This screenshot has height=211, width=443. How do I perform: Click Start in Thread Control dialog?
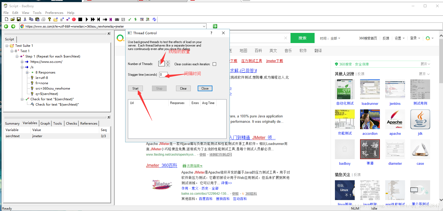[135, 89]
